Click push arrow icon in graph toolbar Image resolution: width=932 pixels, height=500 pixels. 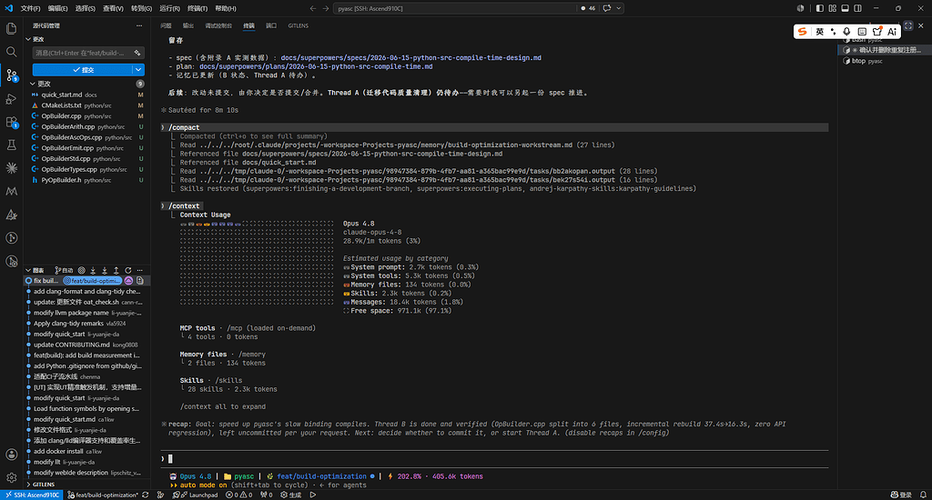click(116, 270)
